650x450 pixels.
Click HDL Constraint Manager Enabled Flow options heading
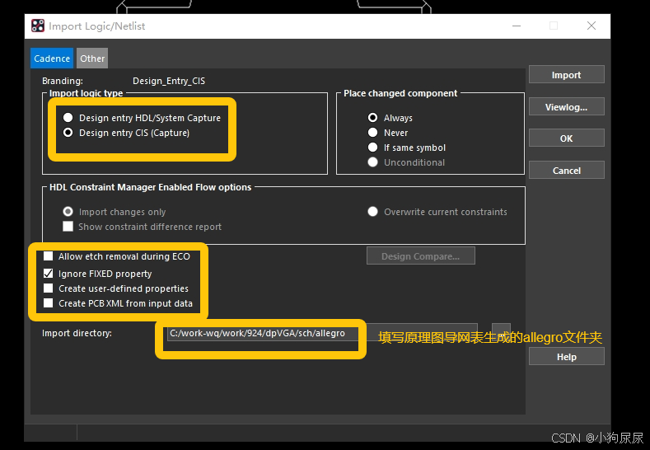click(151, 187)
